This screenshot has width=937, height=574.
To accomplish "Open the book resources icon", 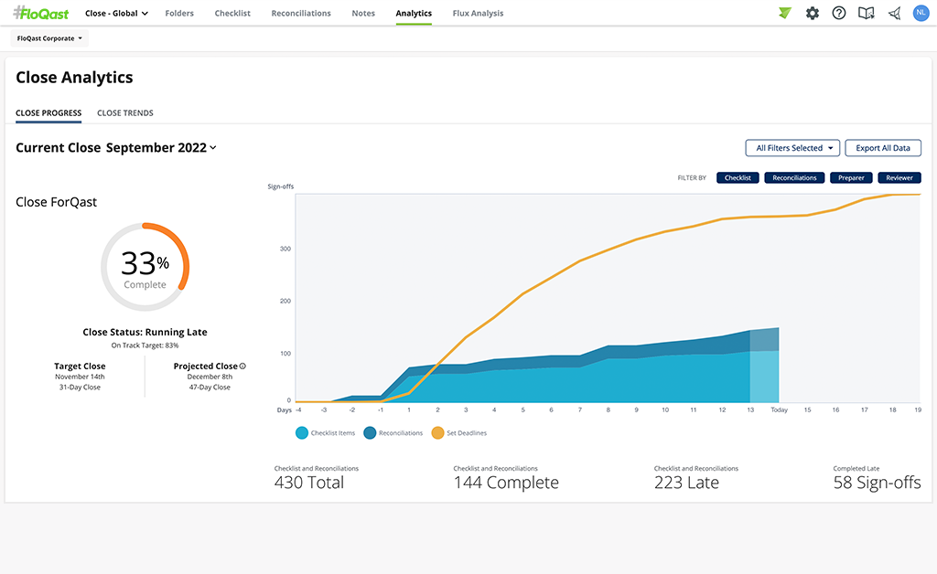I will click(x=866, y=13).
